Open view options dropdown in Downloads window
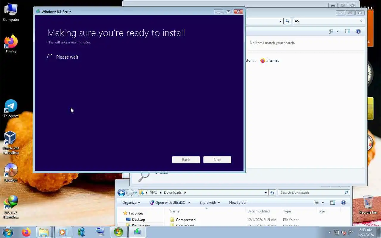Screen dimensions: 381x238 (x=323, y=203)
